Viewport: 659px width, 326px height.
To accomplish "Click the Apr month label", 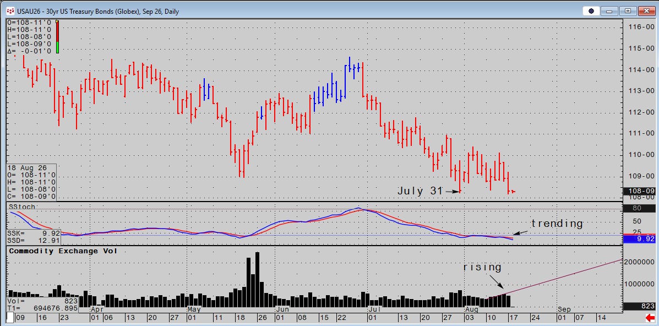I will coord(97,309).
